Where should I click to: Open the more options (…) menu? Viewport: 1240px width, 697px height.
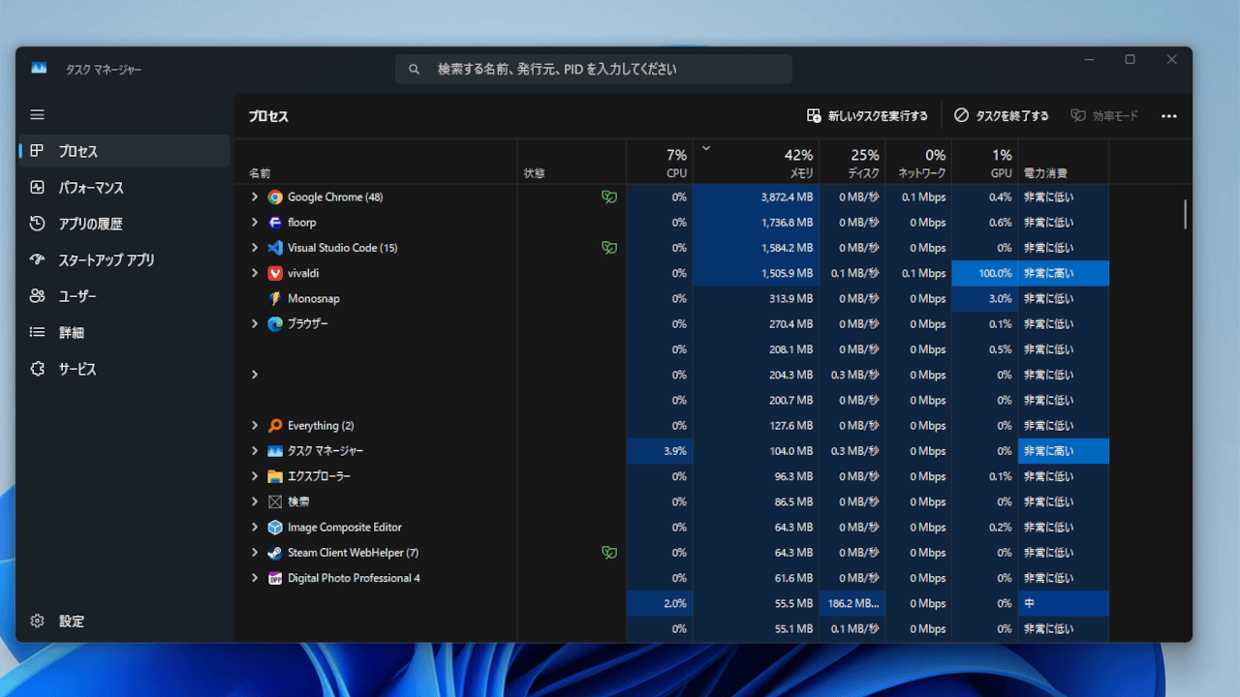[1168, 115]
